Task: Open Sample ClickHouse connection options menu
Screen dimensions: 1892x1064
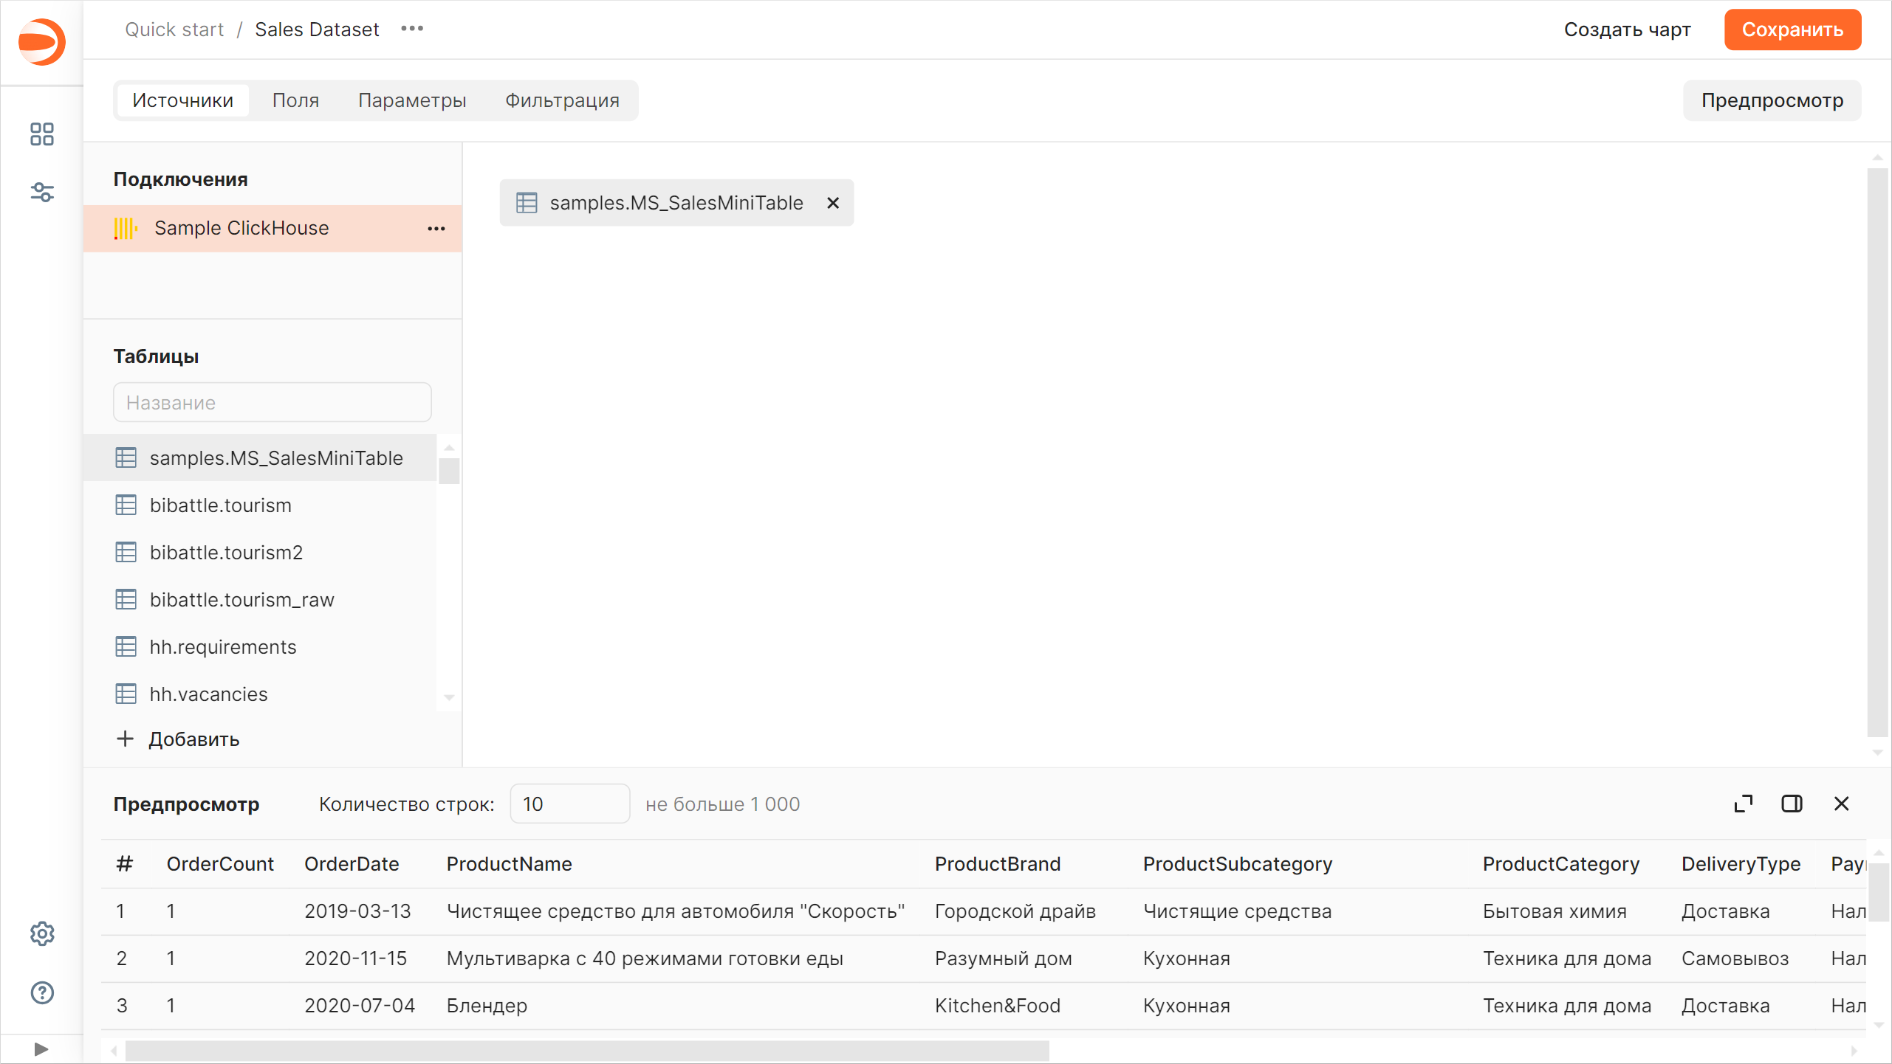Action: click(x=436, y=229)
